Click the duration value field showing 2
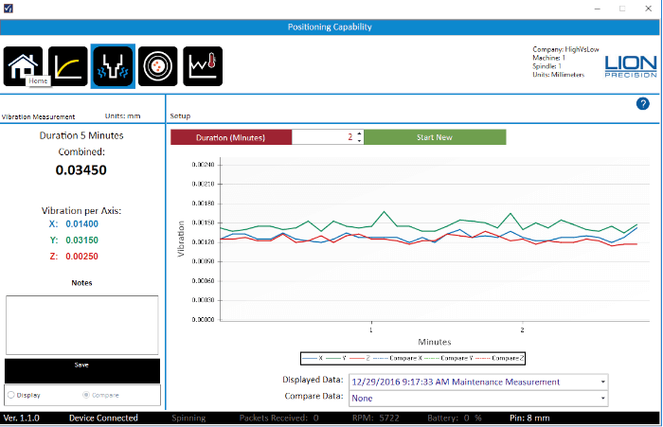 pyautogui.click(x=324, y=137)
